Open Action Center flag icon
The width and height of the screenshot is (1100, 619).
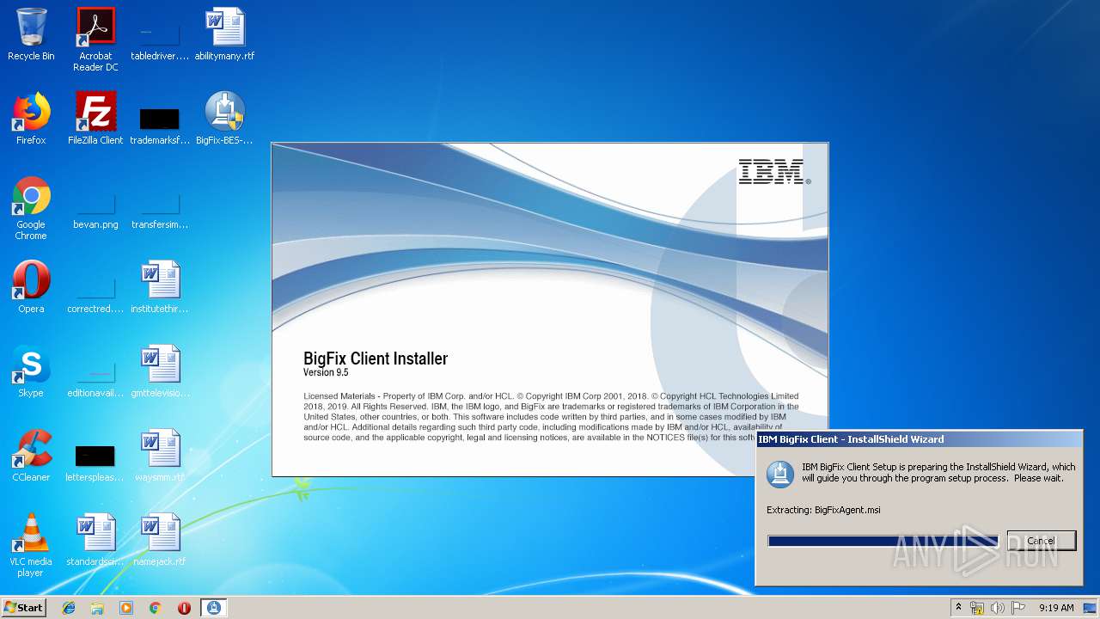click(1018, 608)
